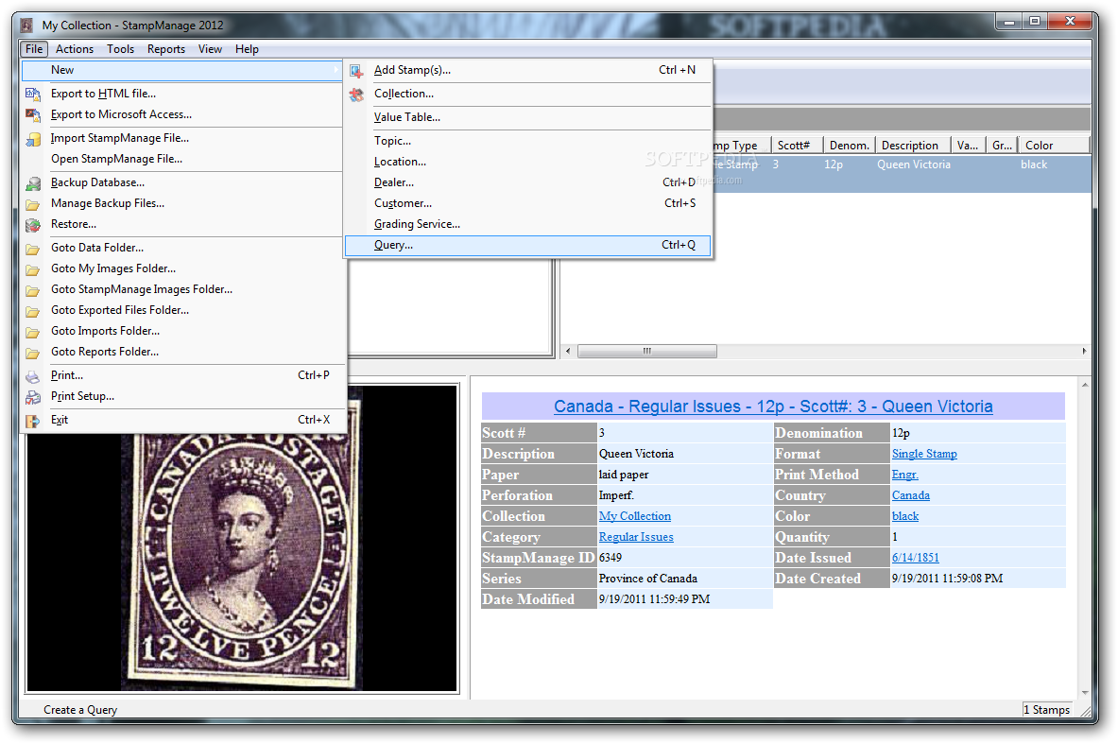This screenshot has width=1118, height=744.
Task: Expand the New submenu entry
Action: (182, 70)
